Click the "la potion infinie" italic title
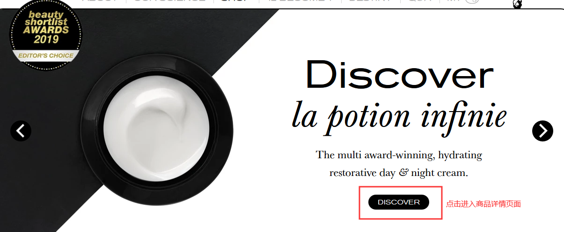The image size is (564, 232). (x=399, y=115)
